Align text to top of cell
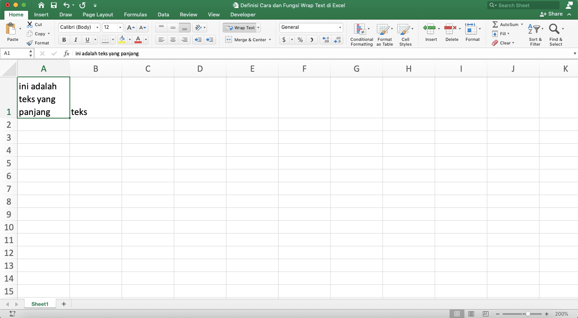This screenshot has width=578, height=318. click(161, 28)
